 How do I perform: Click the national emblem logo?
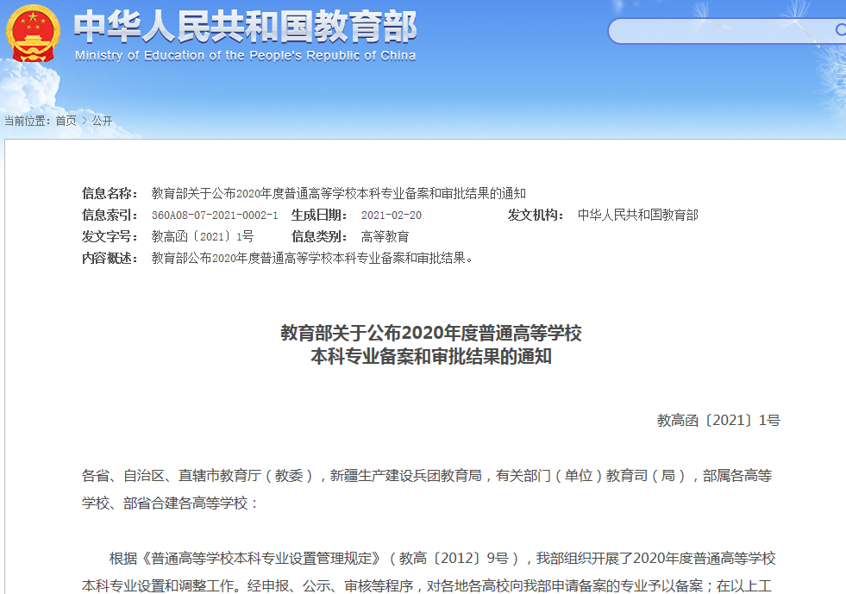click(33, 34)
